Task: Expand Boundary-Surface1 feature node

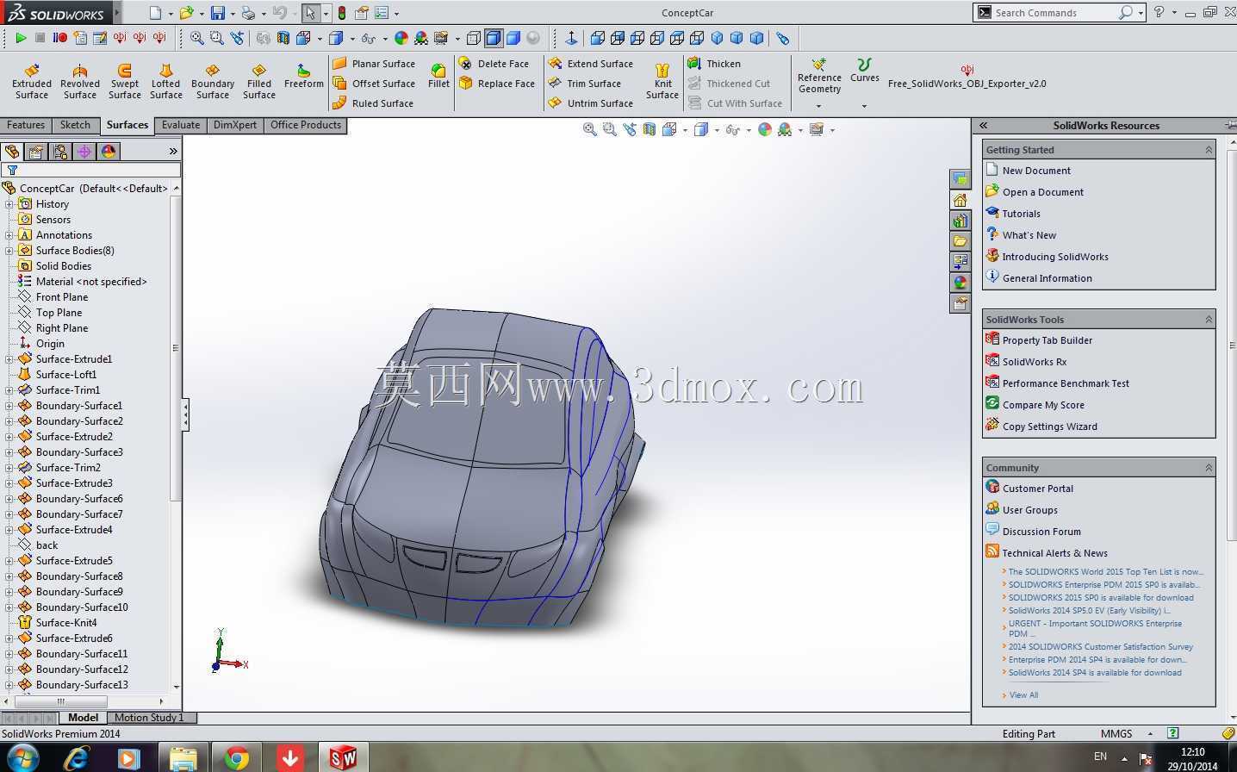Action: 9,406
